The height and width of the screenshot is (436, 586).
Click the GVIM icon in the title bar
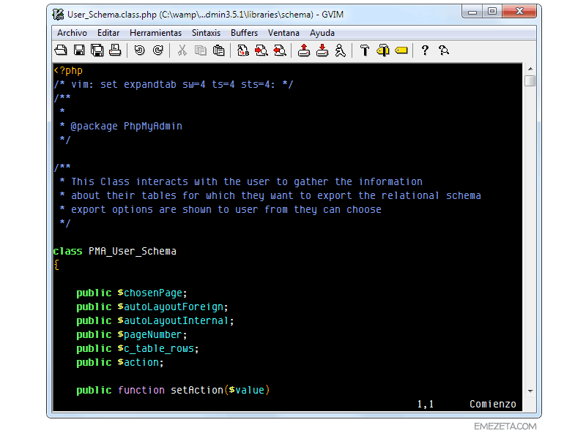coord(58,14)
